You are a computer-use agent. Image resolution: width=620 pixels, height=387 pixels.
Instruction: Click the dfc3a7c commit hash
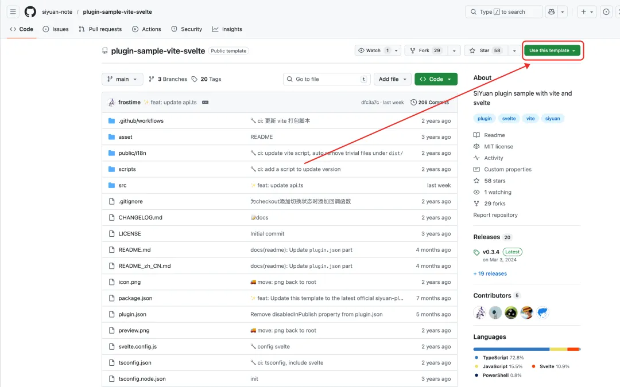click(x=370, y=102)
